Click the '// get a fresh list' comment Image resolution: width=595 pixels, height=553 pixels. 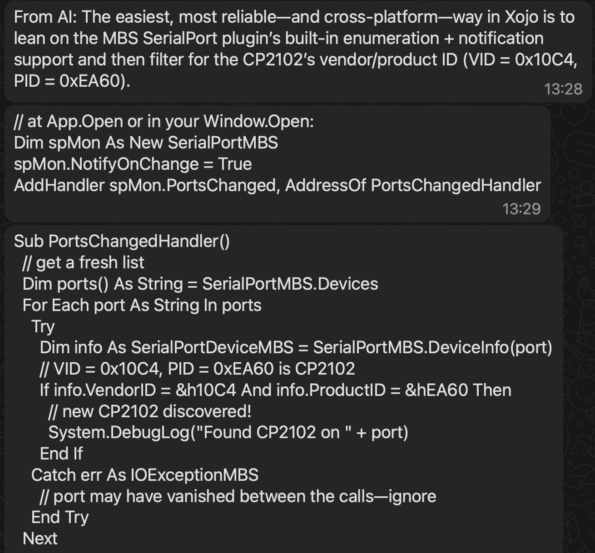click(83, 262)
